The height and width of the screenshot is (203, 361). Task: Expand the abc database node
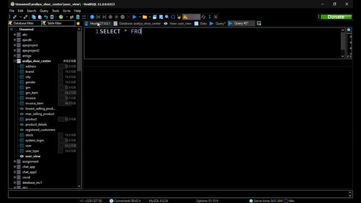(x=15, y=34)
